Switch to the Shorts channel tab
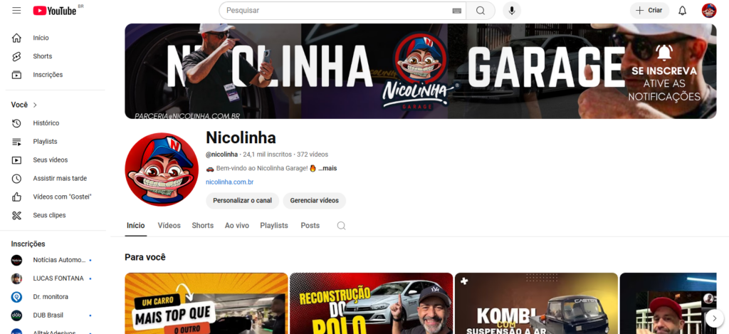729x334 pixels. (x=203, y=226)
